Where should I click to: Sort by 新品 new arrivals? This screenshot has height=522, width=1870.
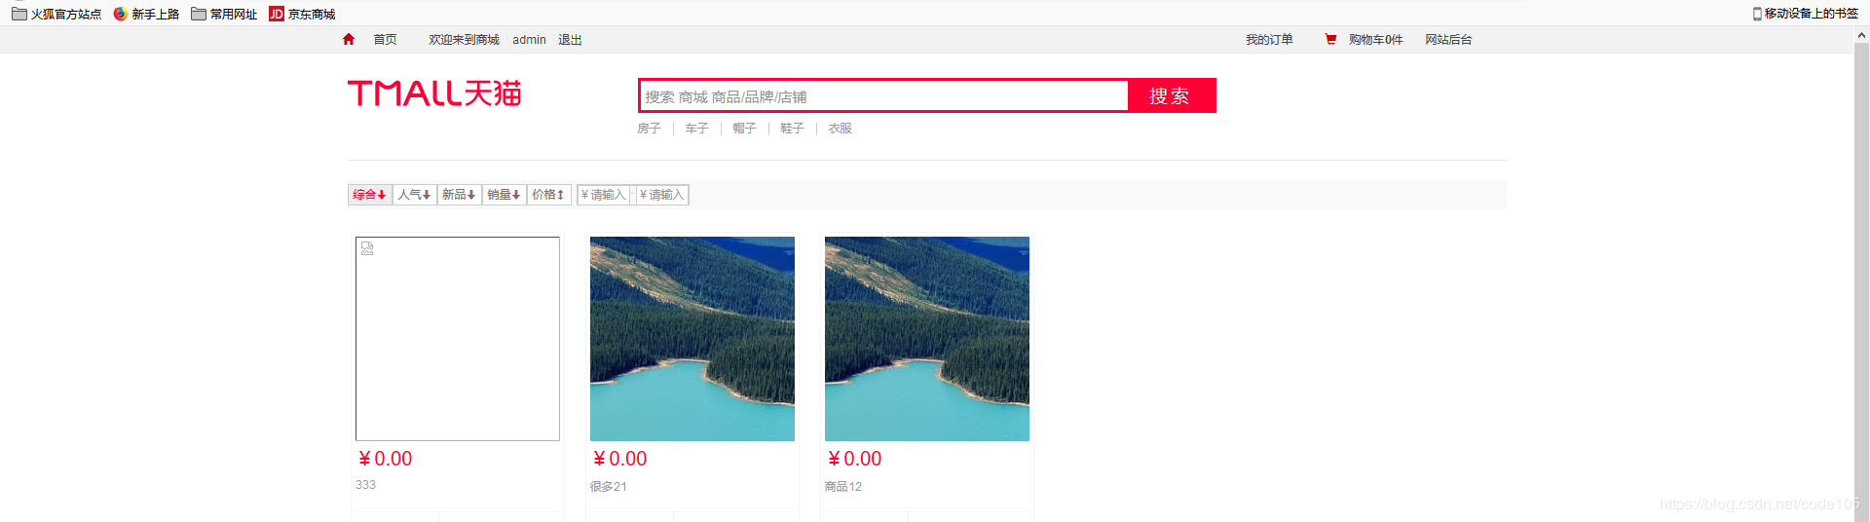tap(459, 195)
